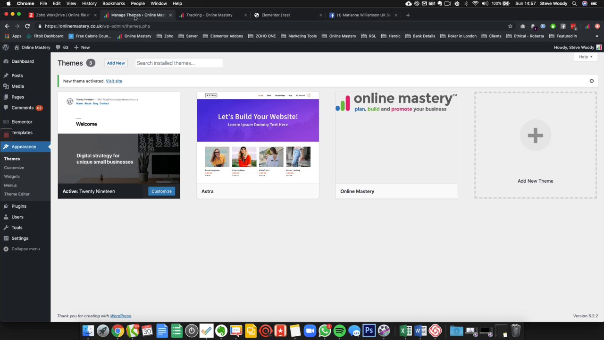Open Customize under Appearance submenu
The height and width of the screenshot is (340, 604).
14,168
